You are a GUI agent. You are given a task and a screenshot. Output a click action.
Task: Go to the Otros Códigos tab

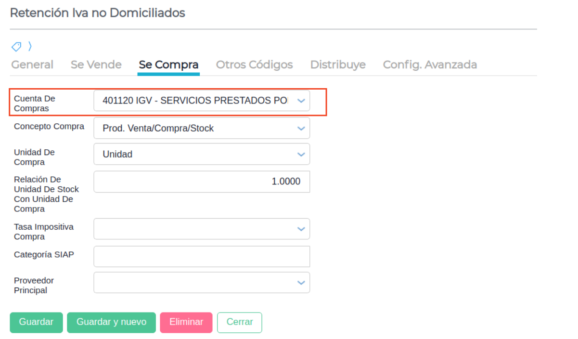pyautogui.click(x=254, y=65)
